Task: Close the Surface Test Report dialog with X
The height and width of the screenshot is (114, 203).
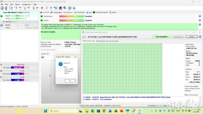Action: [x=75, y=57]
